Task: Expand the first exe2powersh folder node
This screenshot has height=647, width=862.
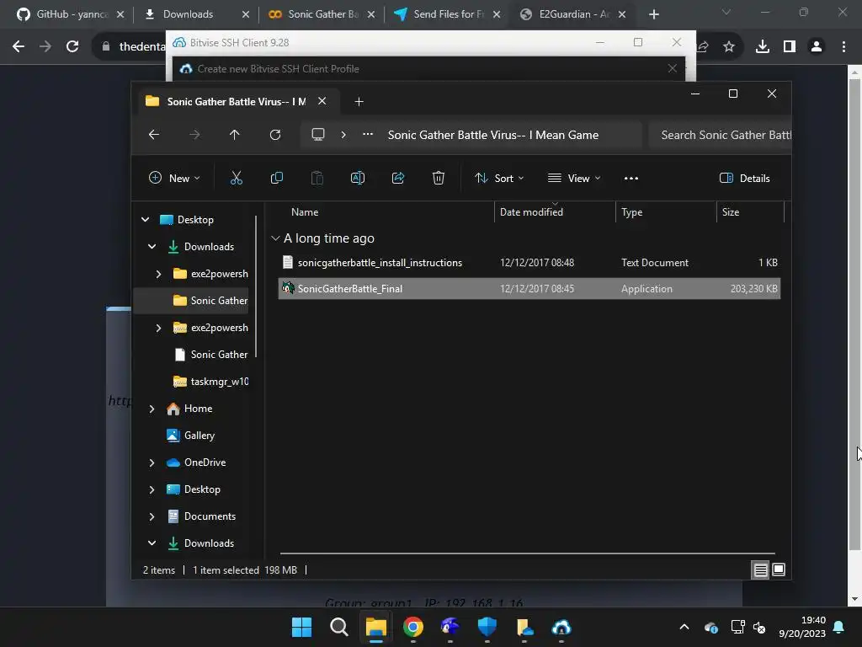Action: point(158,274)
